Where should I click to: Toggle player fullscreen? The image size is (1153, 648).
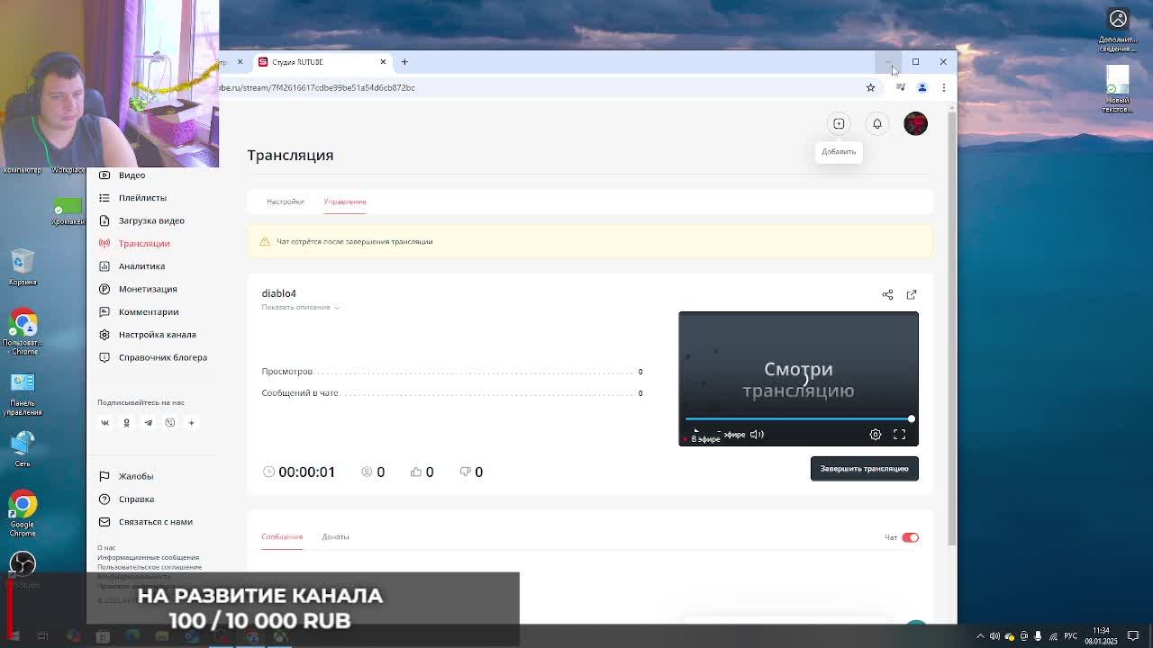click(899, 435)
